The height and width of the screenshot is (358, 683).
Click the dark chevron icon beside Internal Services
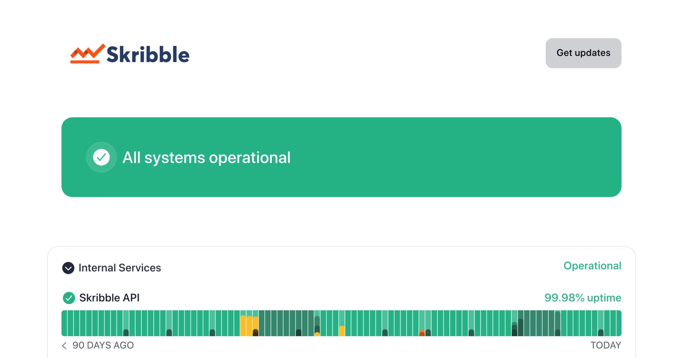tap(68, 268)
